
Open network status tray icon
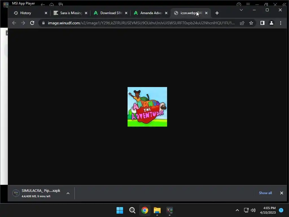tap(246, 210)
